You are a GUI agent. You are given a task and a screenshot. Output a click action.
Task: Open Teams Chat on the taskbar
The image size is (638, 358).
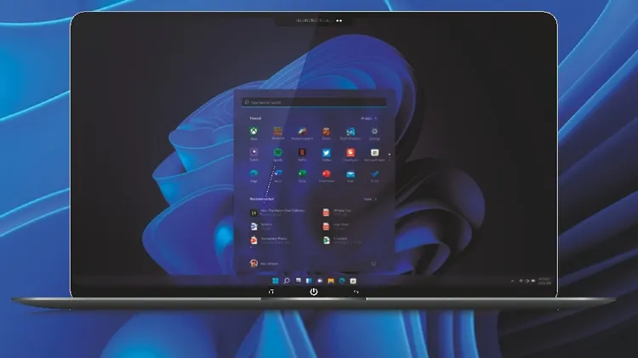pyautogui.click(x=320, y=281)
